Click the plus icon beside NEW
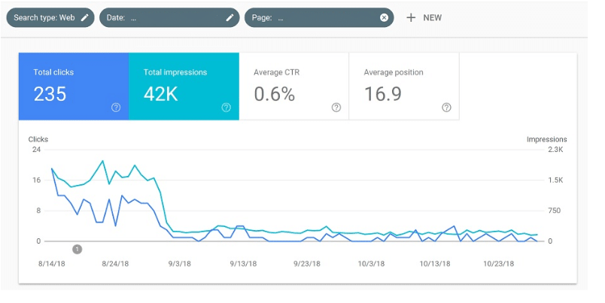This screenshot has height=303, width=605. pyautogui.click(x=411, y=18)
